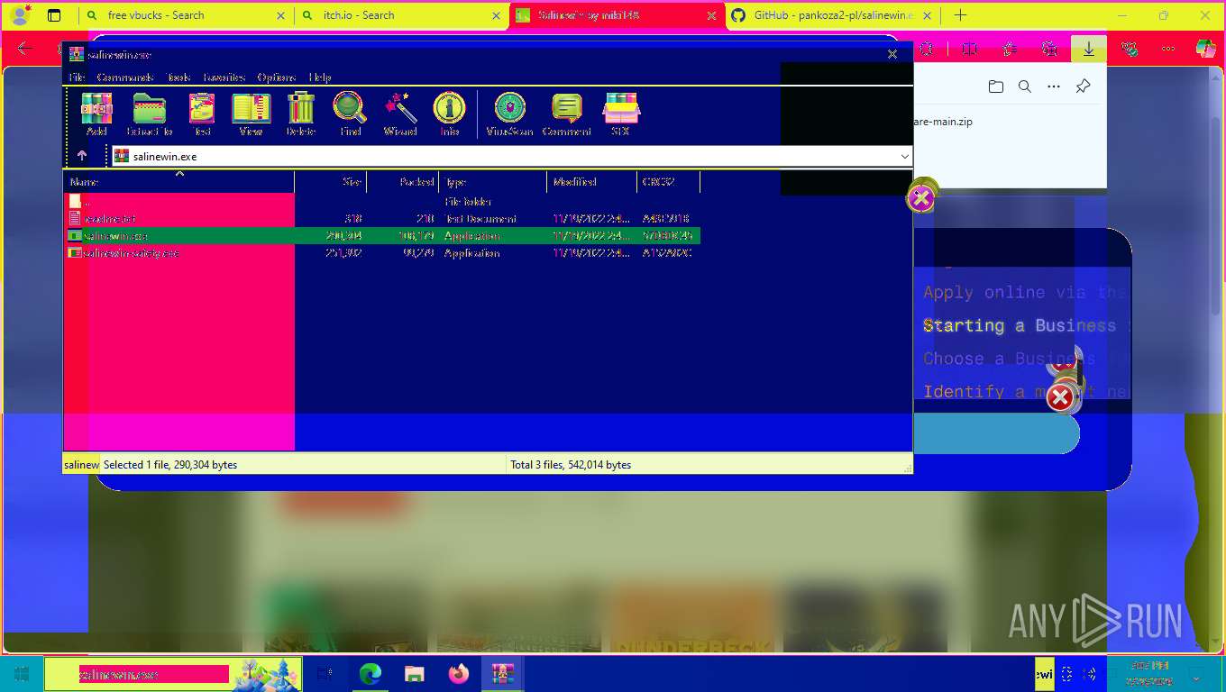
Task: Sort files by Modified column header
Action: 592,182
